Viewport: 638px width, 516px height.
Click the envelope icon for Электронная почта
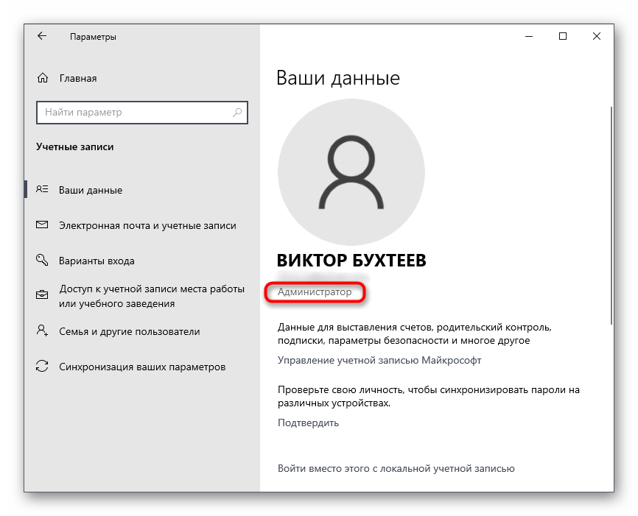43,225
